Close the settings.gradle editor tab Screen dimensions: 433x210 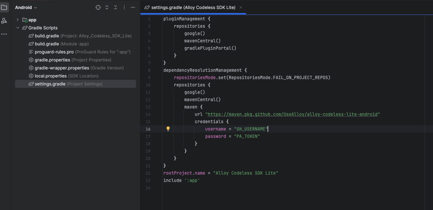(x=241, y=7)
